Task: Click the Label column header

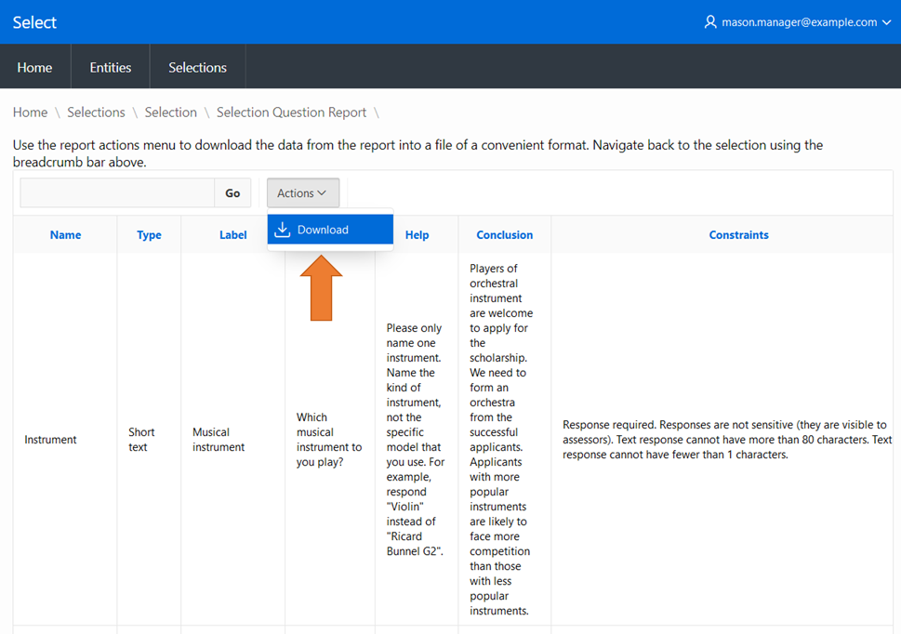Action: pyautogui.click(x=232, y=235)
